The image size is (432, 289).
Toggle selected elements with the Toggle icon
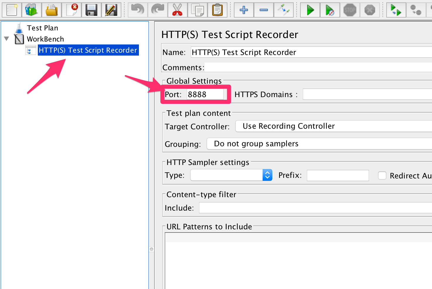pyautogui.click(x=284, y=10)
